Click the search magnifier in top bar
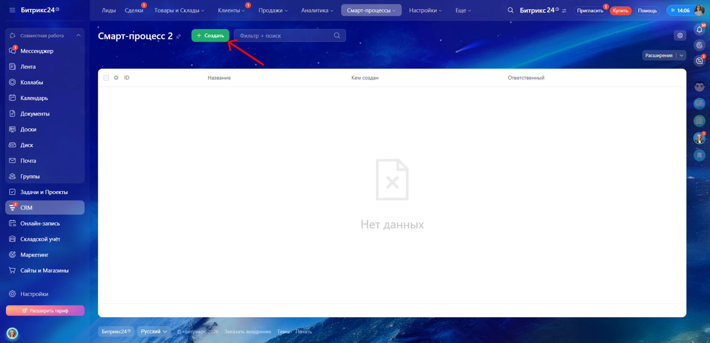The height and width of the screenshot is (343, 710). point(511,10)
